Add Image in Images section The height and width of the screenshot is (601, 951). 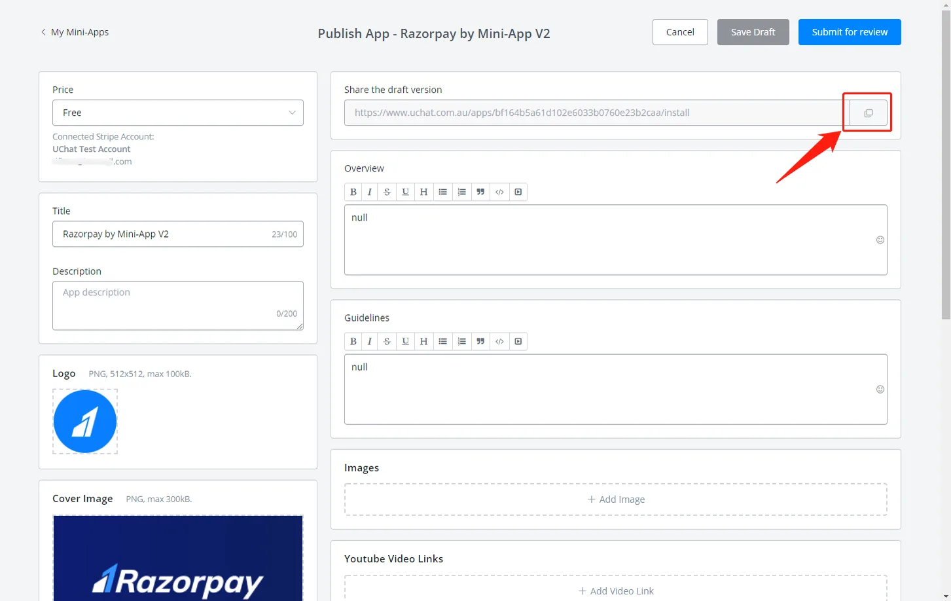pyautogui.click(x=616, y=500)
